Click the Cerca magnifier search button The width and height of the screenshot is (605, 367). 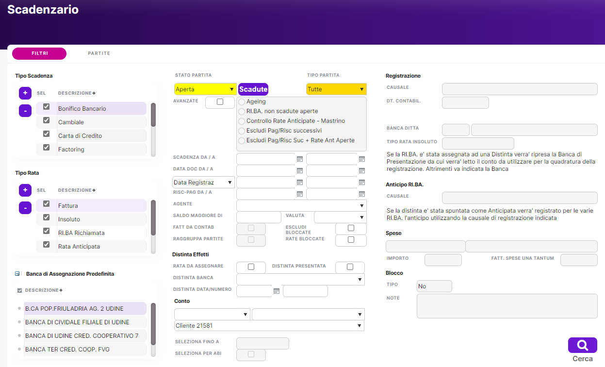[583, 345]
